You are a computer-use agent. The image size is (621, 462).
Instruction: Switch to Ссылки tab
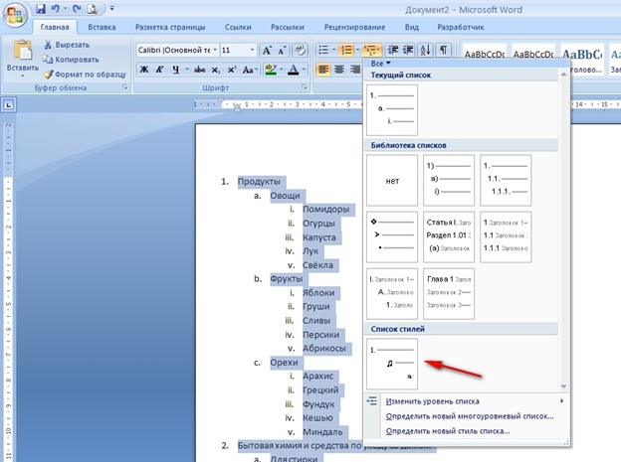238,27
